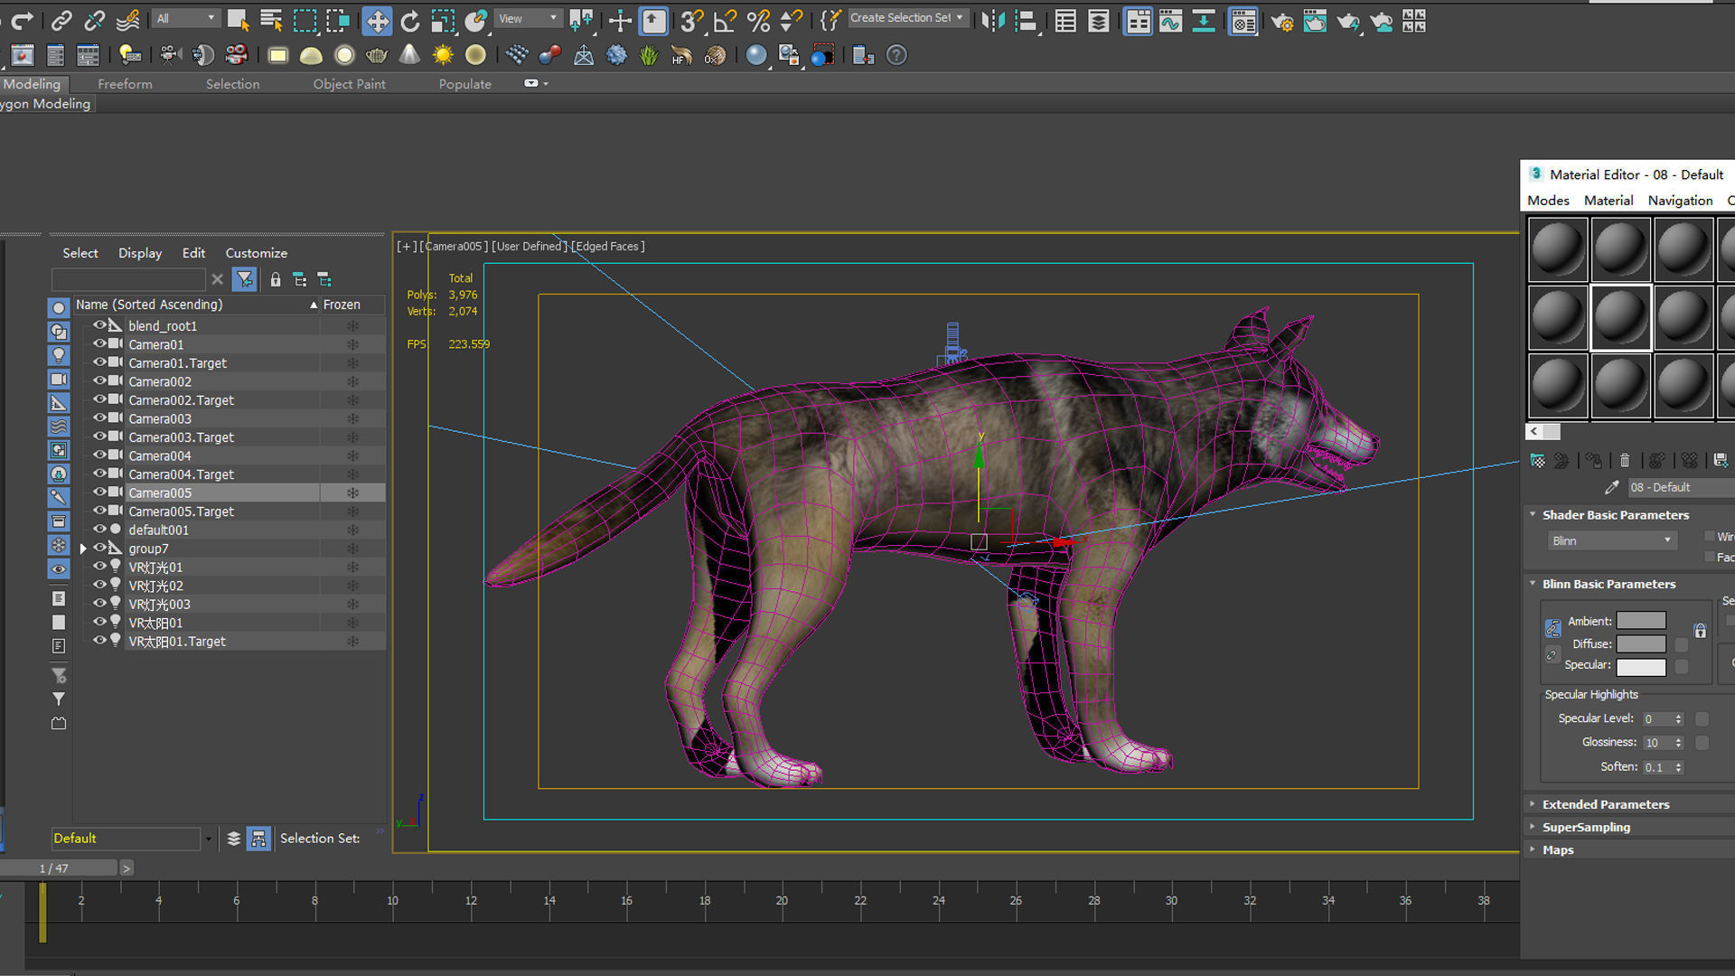1735x976 pixels.
Task: Activate the Select and Scale tool
Action: pos(442,20)
